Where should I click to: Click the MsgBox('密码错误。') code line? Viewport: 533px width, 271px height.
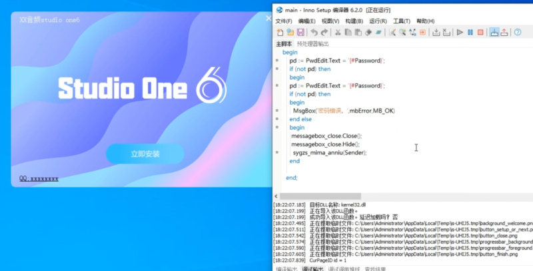344,111
